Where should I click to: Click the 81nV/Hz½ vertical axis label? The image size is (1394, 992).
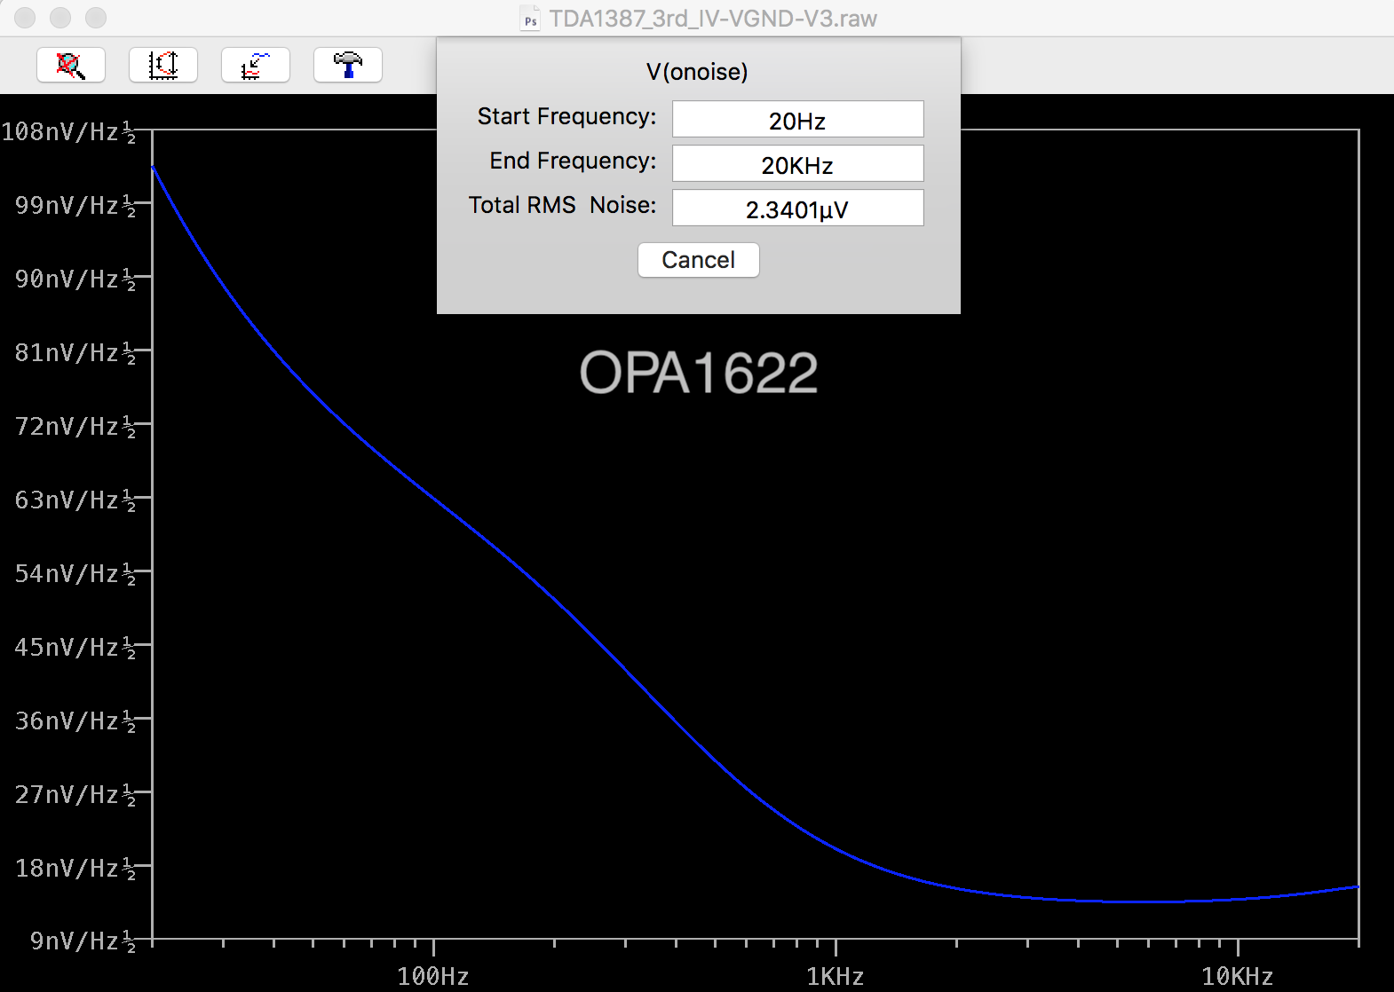[75, 353]
